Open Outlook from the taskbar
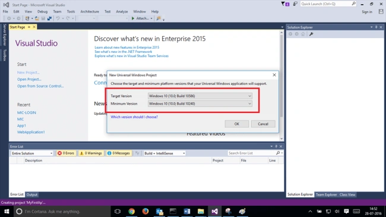 160,211
